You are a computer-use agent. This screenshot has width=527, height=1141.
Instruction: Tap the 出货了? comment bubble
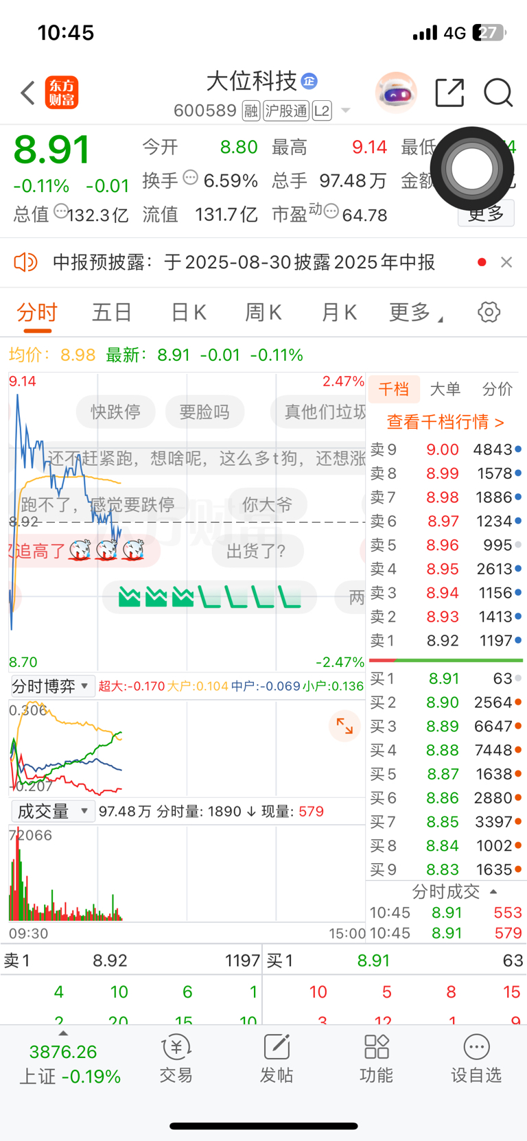(256, 551)
